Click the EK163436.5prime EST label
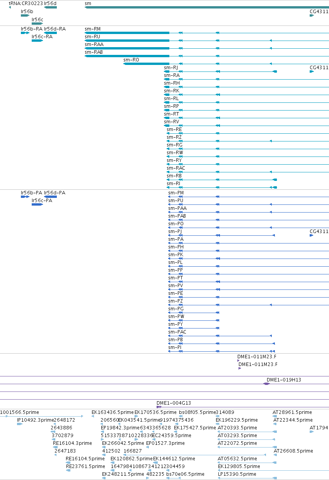This screenshot has height=480, width=329. coord(113,412)
